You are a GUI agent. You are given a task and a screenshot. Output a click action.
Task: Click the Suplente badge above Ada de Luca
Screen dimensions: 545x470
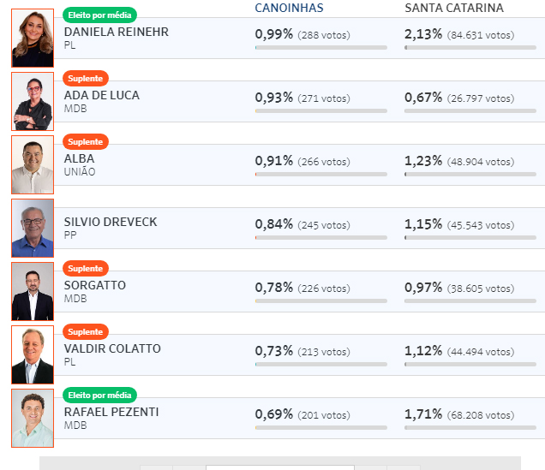click(x=86, y=79)
